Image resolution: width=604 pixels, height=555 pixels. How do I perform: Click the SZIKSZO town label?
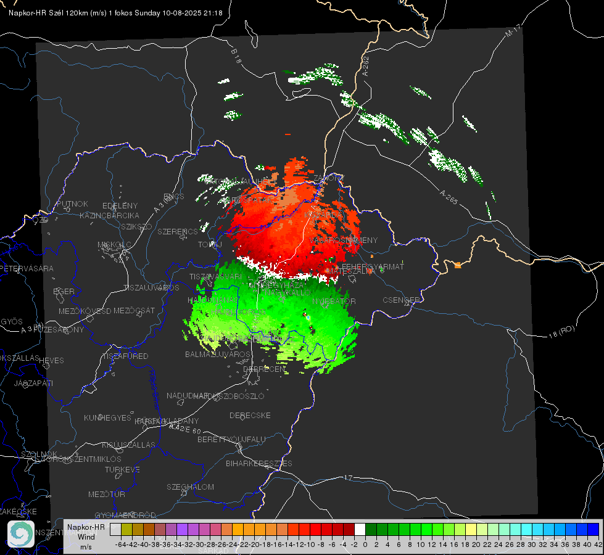tap(136, 226)
